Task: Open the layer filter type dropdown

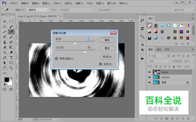Action: click(156, 56)
